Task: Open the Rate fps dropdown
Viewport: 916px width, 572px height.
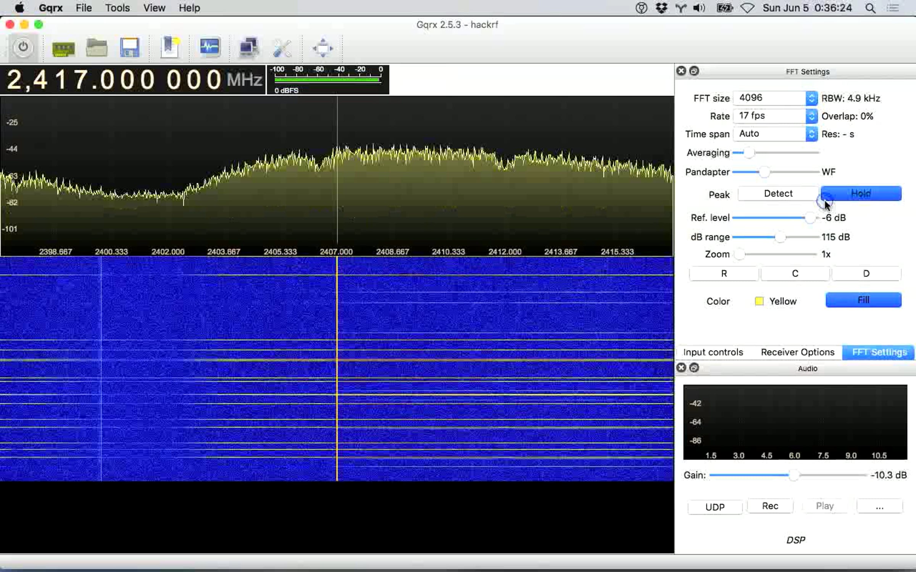Action: point(775,116)
